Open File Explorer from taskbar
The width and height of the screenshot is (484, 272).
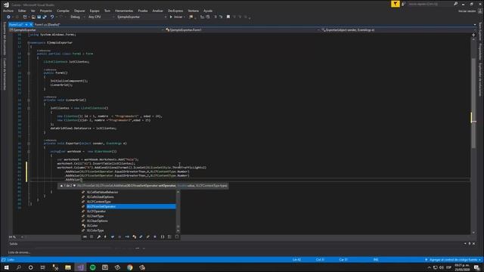click(x=68, y=267)
